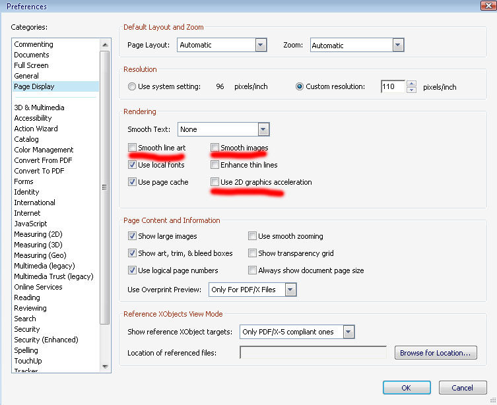
Task: Click the categories scrollbar thumb
Action: tap(104, 187)
